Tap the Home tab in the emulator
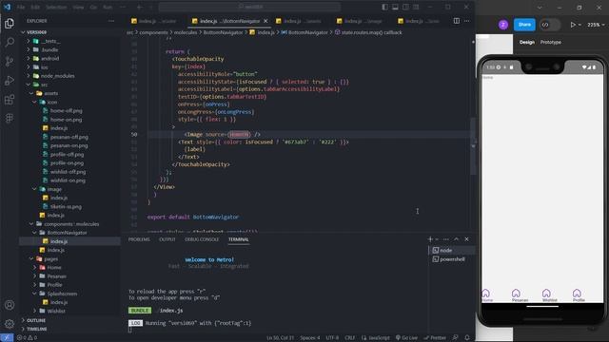Screen dimensions: 609x342 (x=486, y=295)
